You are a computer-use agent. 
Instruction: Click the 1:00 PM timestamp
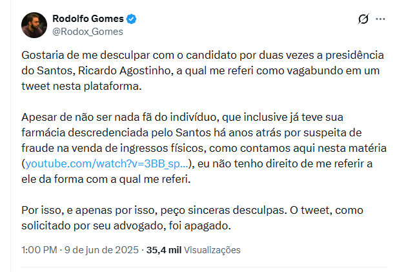pos(39,250)
